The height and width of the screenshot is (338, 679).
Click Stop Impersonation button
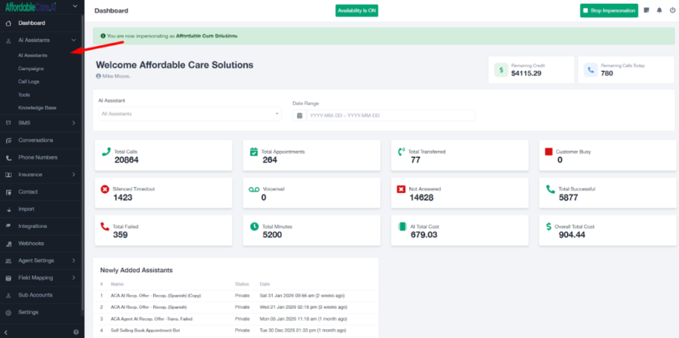tap(609, 11)
